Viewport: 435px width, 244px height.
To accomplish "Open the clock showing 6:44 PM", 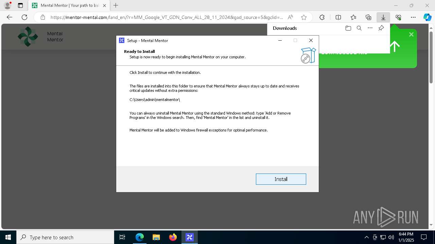I will pyautogui.click(x=406, y=237).
